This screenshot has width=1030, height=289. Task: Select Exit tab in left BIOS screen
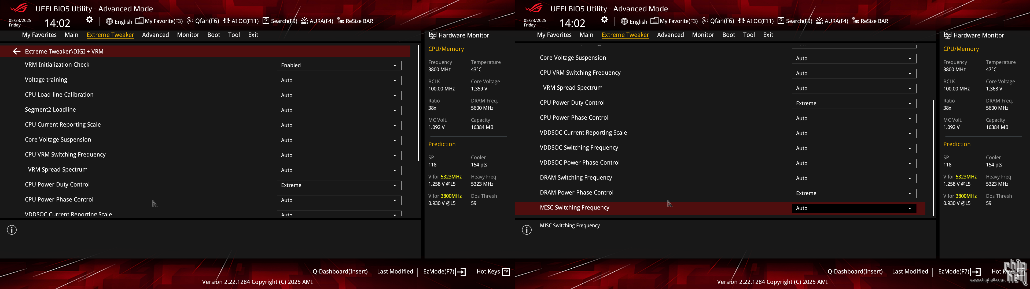(253, 35)
